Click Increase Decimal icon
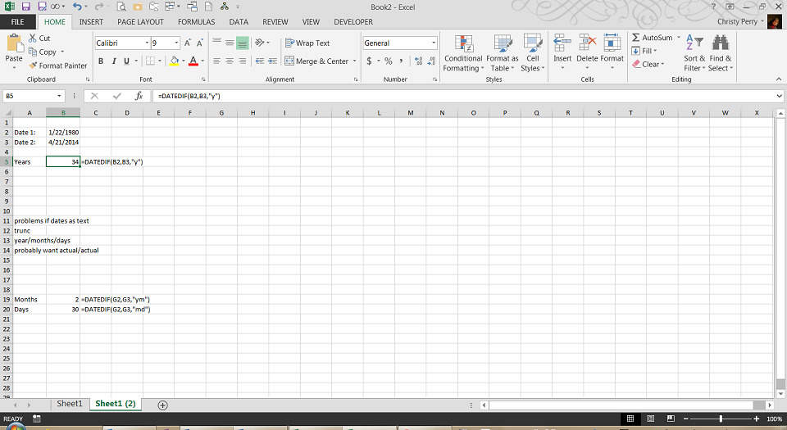This screenshot has height=430, width=787. click(x=419, y=61)
